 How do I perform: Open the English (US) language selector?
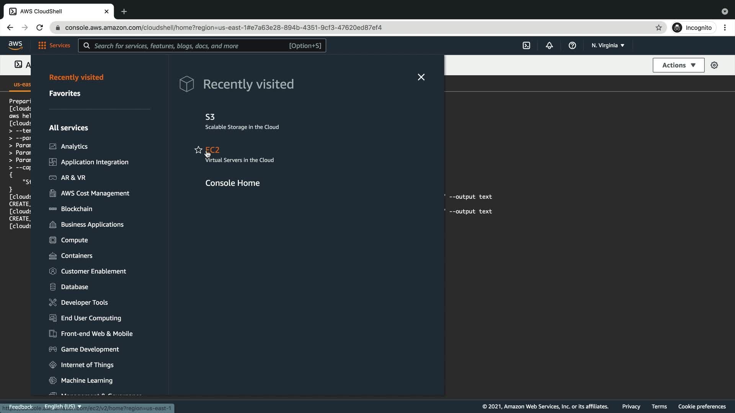(62, 406)
